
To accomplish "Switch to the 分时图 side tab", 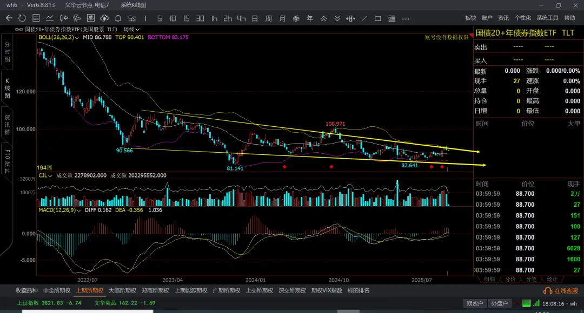I will [7, 52].
